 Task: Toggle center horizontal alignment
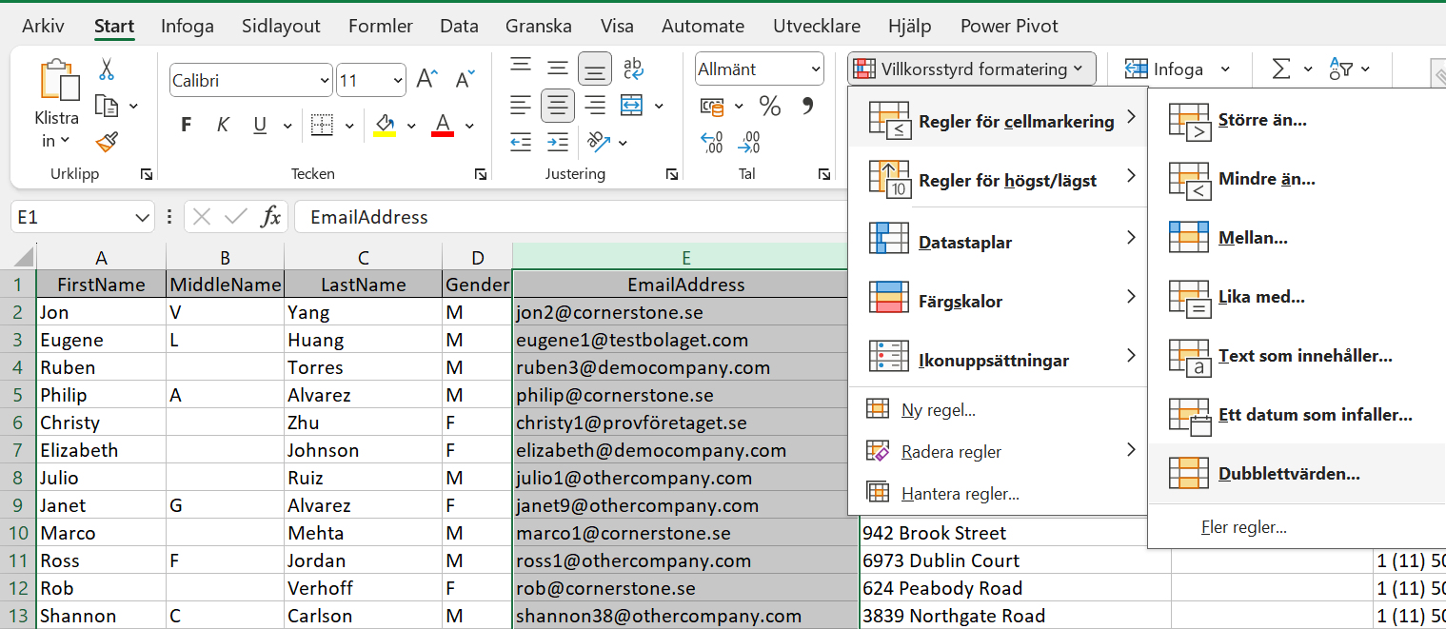coord(557,106)
